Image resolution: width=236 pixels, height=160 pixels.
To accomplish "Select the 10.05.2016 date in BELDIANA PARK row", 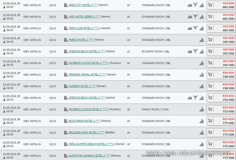I will pyautogui.click(x=12, y=131).
